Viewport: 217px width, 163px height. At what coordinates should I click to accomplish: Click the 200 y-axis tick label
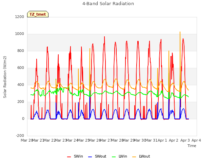21,102
